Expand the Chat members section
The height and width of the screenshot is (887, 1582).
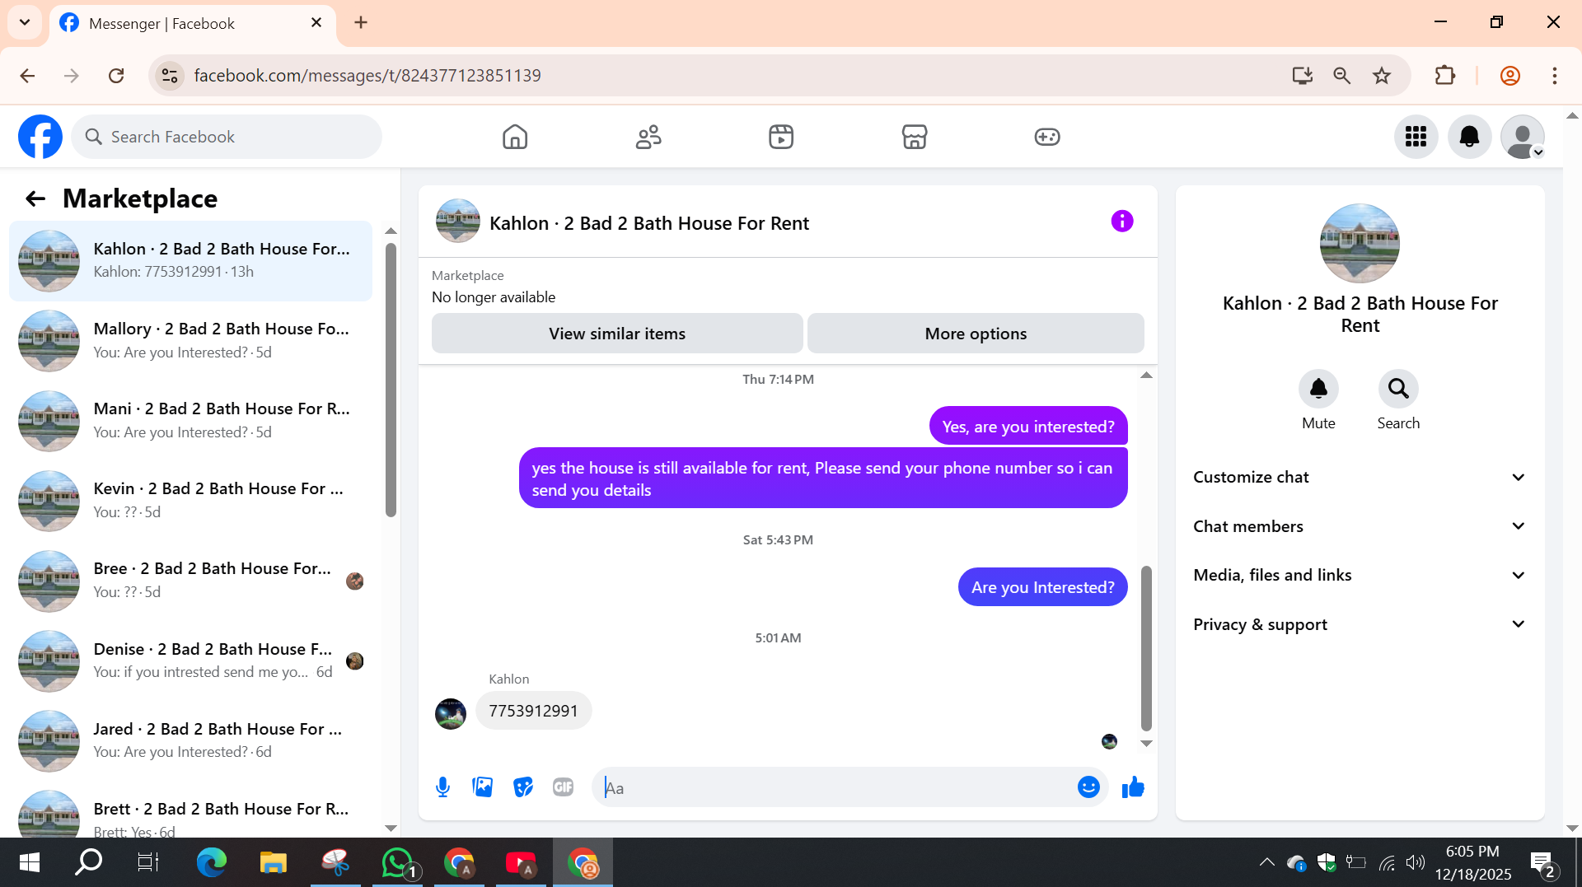coord(1360,526)
